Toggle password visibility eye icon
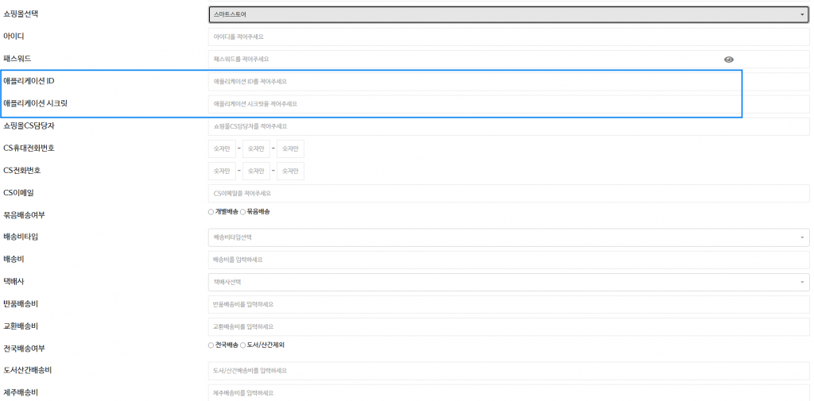 [x=729, y=60]
